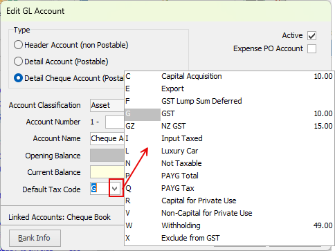
Task: Choose Exclude from GST option
Action: [229, 238]
